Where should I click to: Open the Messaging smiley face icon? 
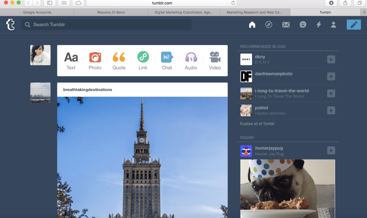[x=303, y=25]
